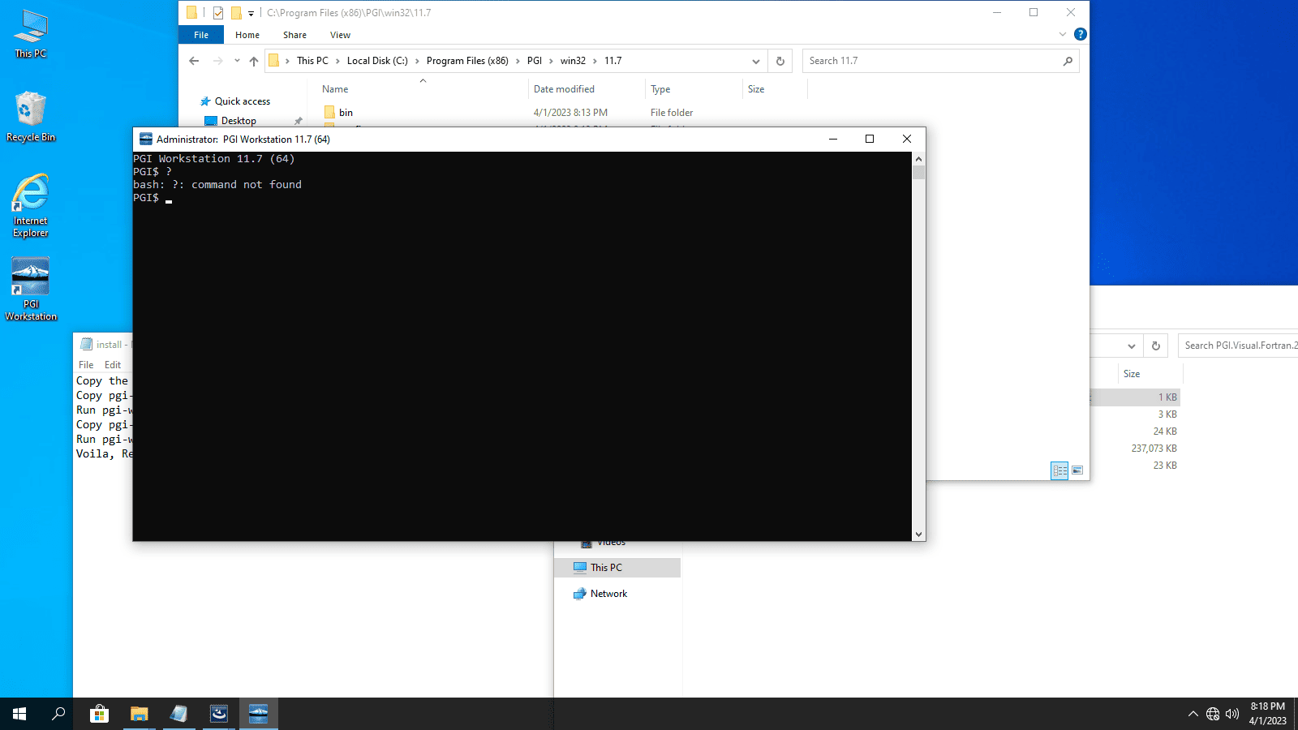Open address dropdown in background Explorer
The height and width of the screenshot is (730, 1298).
pos(1132,346)
